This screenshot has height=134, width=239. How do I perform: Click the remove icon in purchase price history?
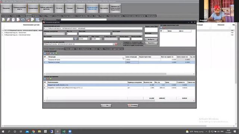[164, 28]
